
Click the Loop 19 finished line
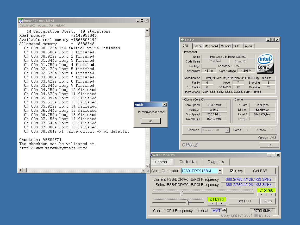coord(60,127)
